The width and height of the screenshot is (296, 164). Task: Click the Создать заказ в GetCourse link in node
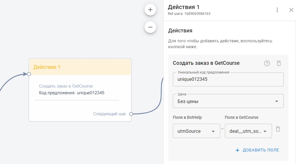point(66,86)
